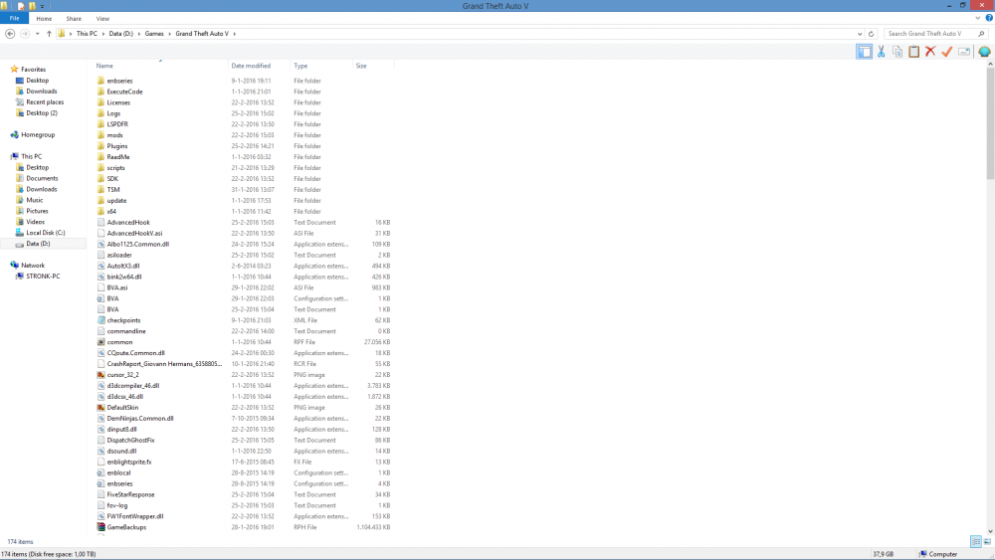Image resolution: width=995 pixels, height=560 pixels.
Task: Click the Forward navigation arrow
Action: point(25,34)
